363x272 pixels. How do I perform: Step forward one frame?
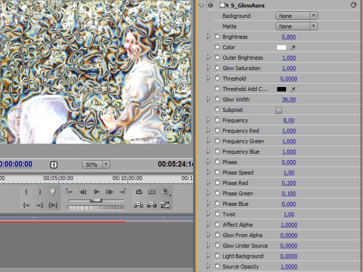point(110,192)
